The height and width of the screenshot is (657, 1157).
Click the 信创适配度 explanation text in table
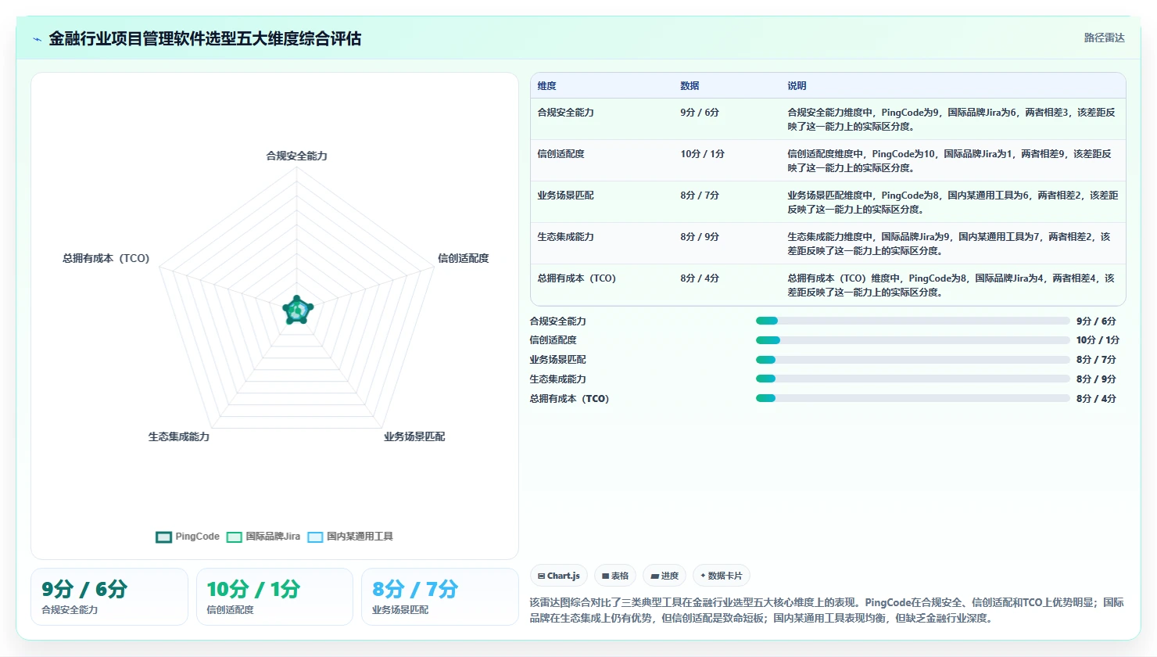pyautogui.click(x=949, y=161)
